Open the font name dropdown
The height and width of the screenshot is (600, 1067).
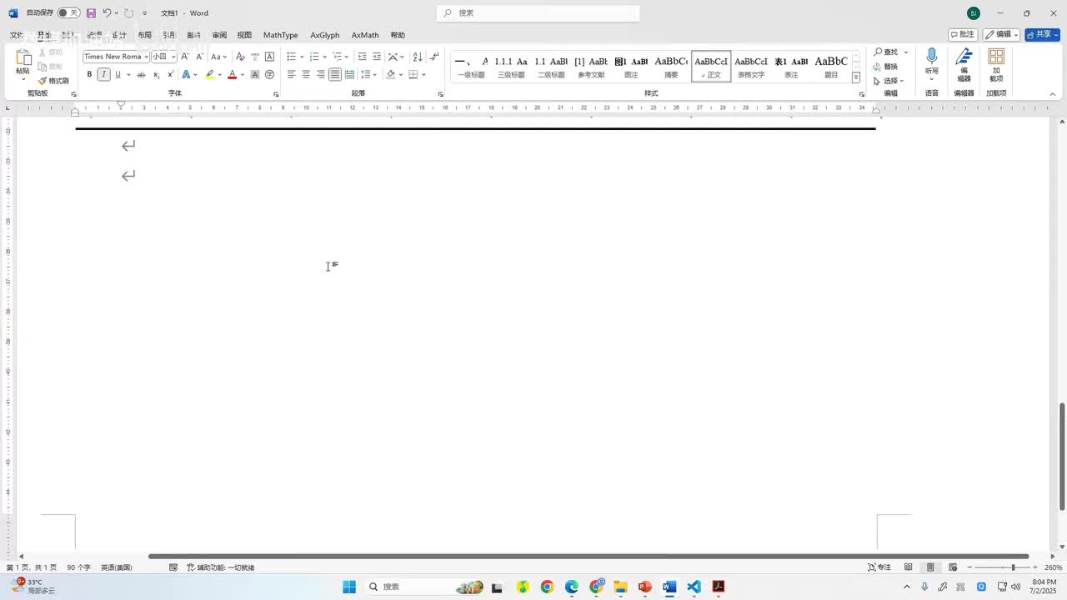click(x=147, y=57)
